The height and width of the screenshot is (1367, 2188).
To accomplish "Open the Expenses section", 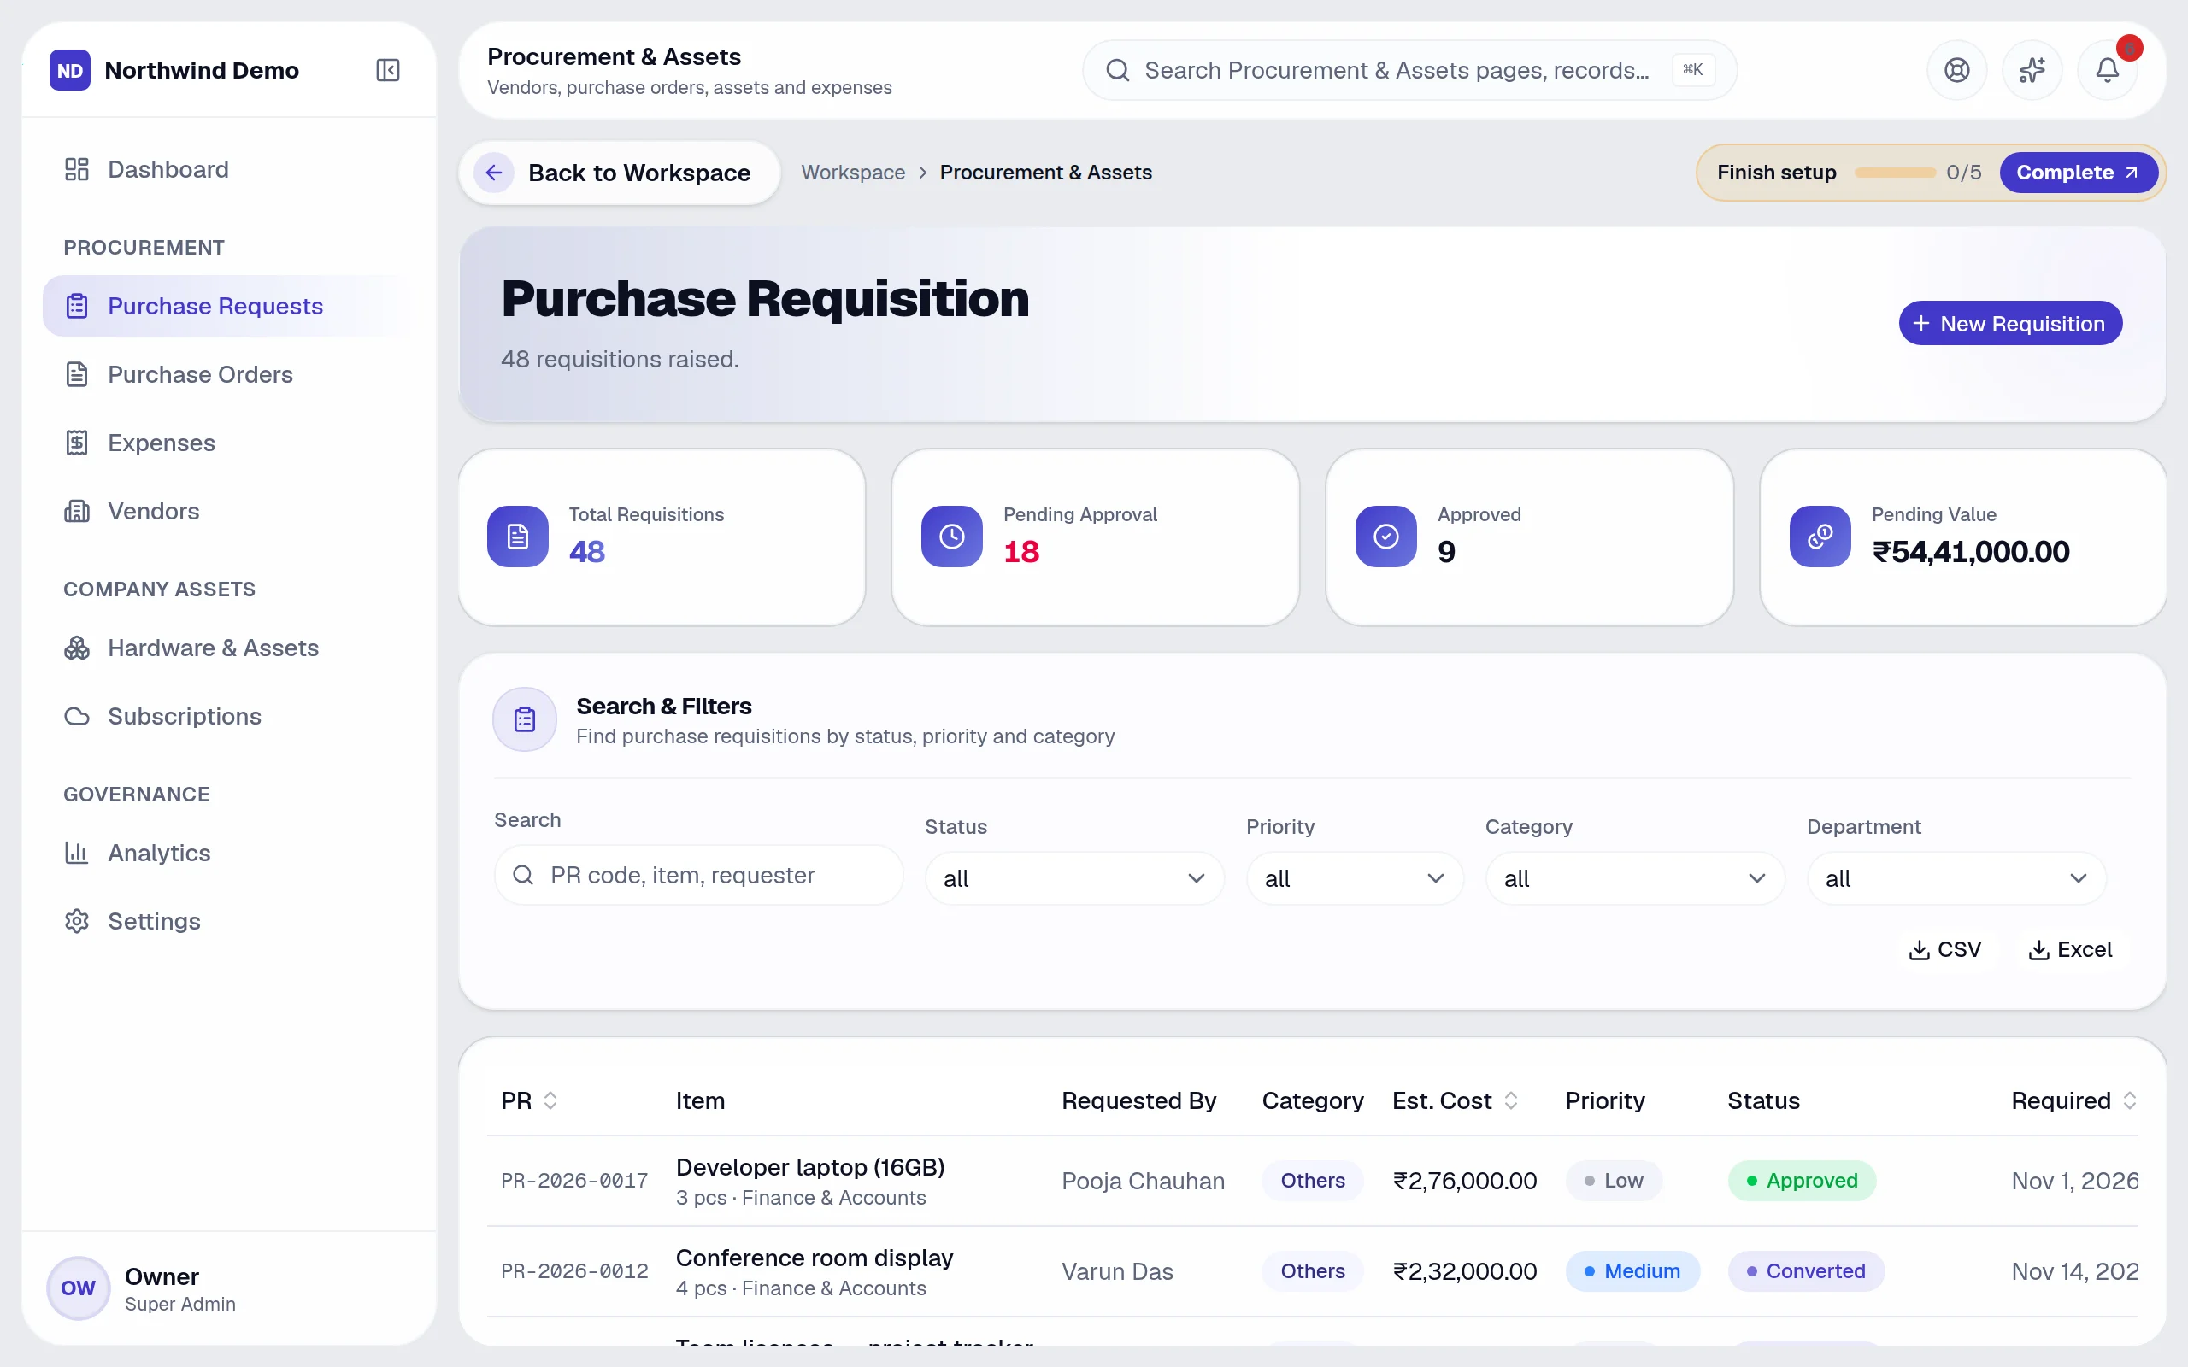I will click(228, 442).
